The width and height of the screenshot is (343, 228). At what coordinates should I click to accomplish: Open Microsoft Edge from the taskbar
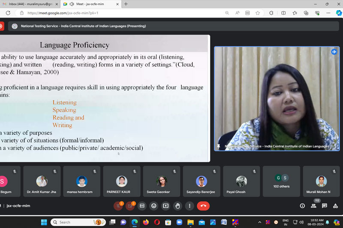(135, 222)
